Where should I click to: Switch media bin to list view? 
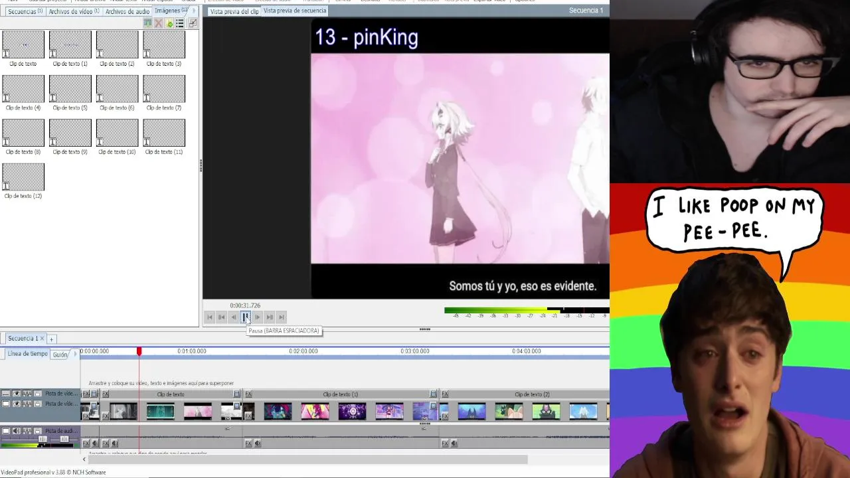(180, 23)
